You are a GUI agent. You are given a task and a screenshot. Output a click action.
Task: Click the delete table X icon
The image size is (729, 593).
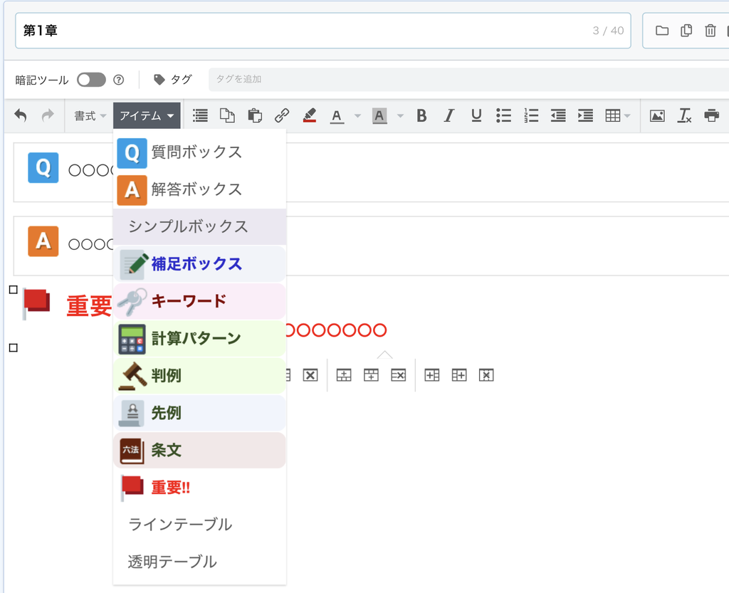(310, 375)
